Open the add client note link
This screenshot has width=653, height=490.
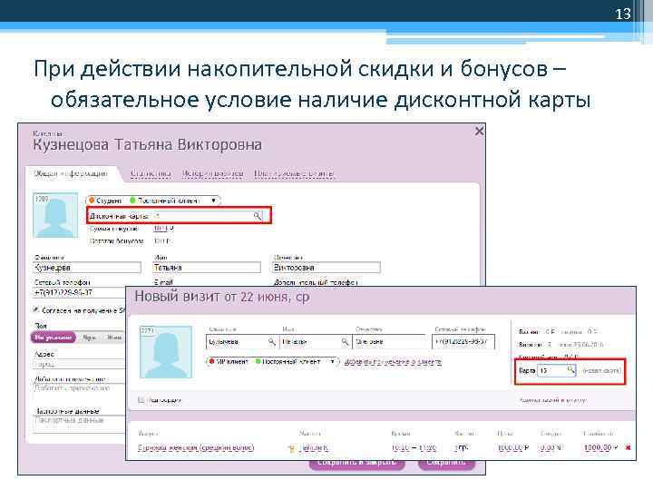click(x=393, y=362)
